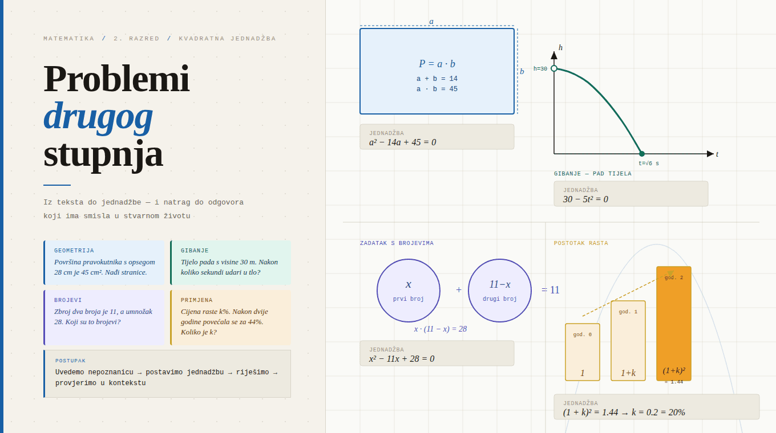Click equation x² − 11x + 28 = 0

coord(402,358)
